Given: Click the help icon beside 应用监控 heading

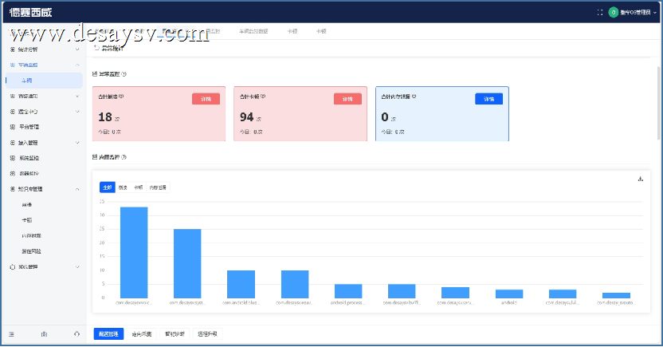Looking at the screenshot, I should point(124,157).
